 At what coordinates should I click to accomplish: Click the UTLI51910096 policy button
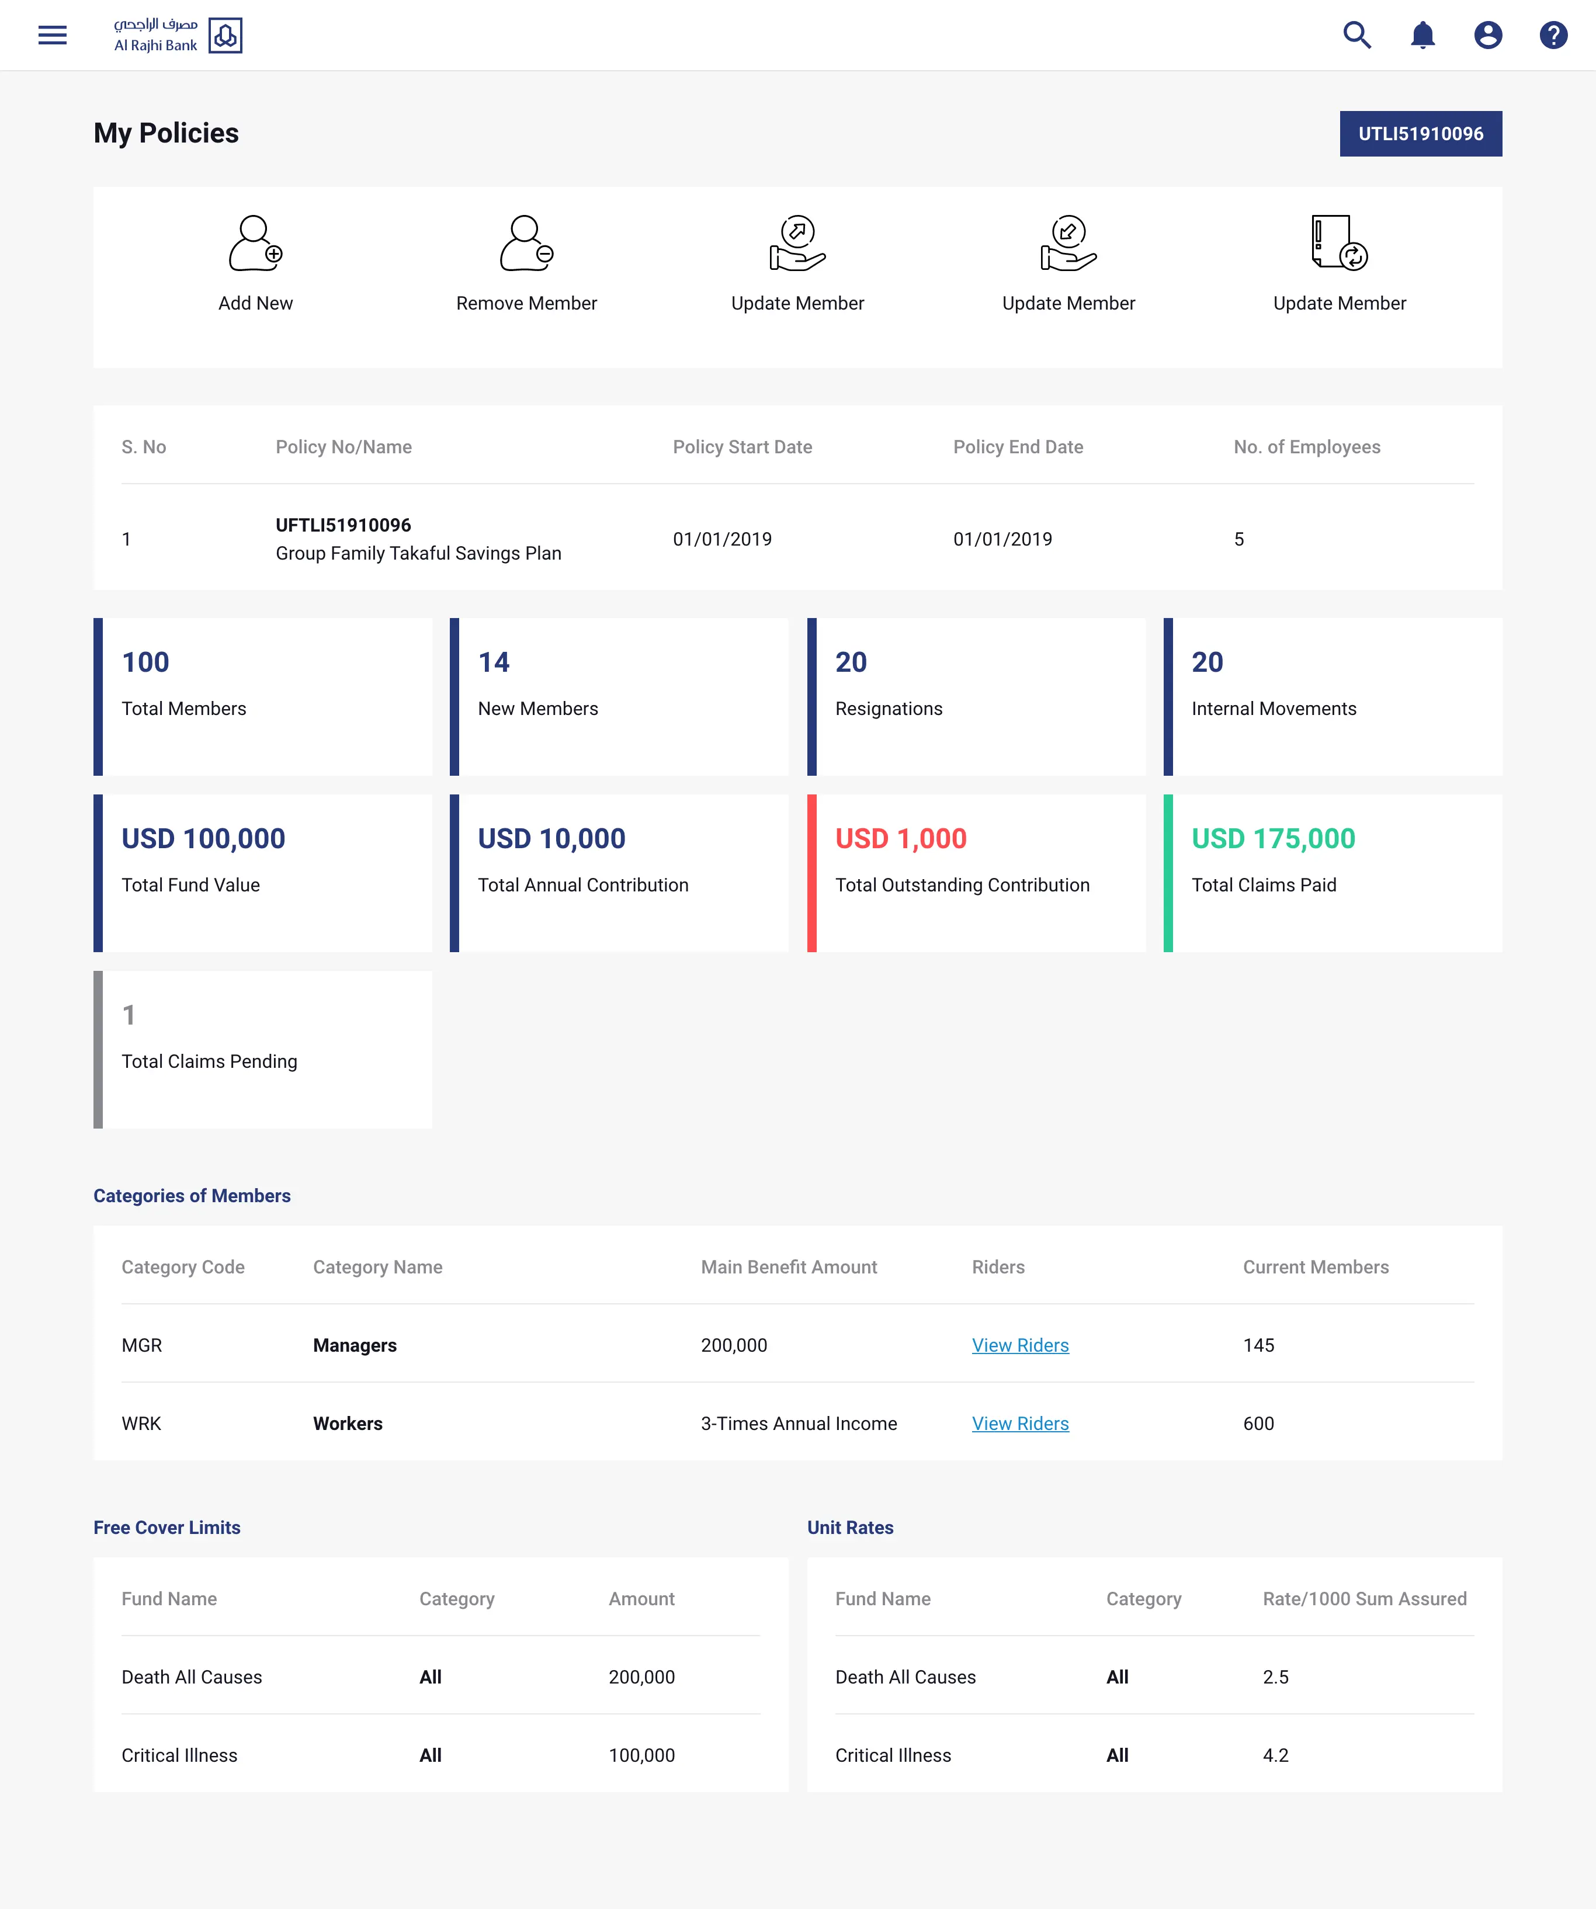point(1420,134)
